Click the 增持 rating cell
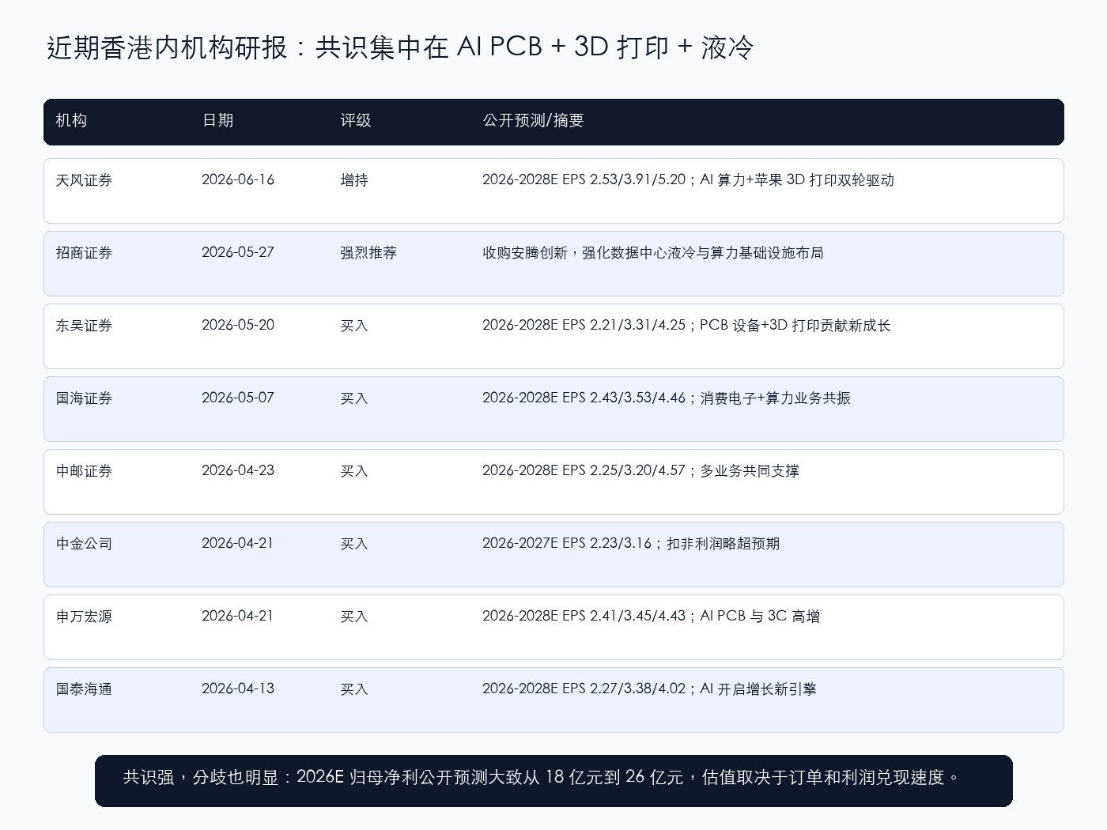This screenshot has width=1107, height=830. click(354, 180)
